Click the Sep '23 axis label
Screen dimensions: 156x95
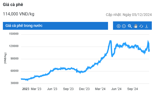click(68, 89)
